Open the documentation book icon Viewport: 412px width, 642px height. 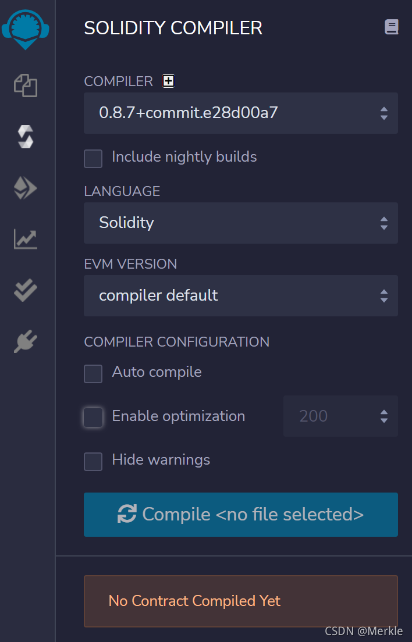point(392,27)
